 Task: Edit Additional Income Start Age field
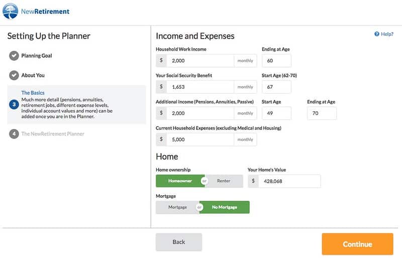pos(276,113)
